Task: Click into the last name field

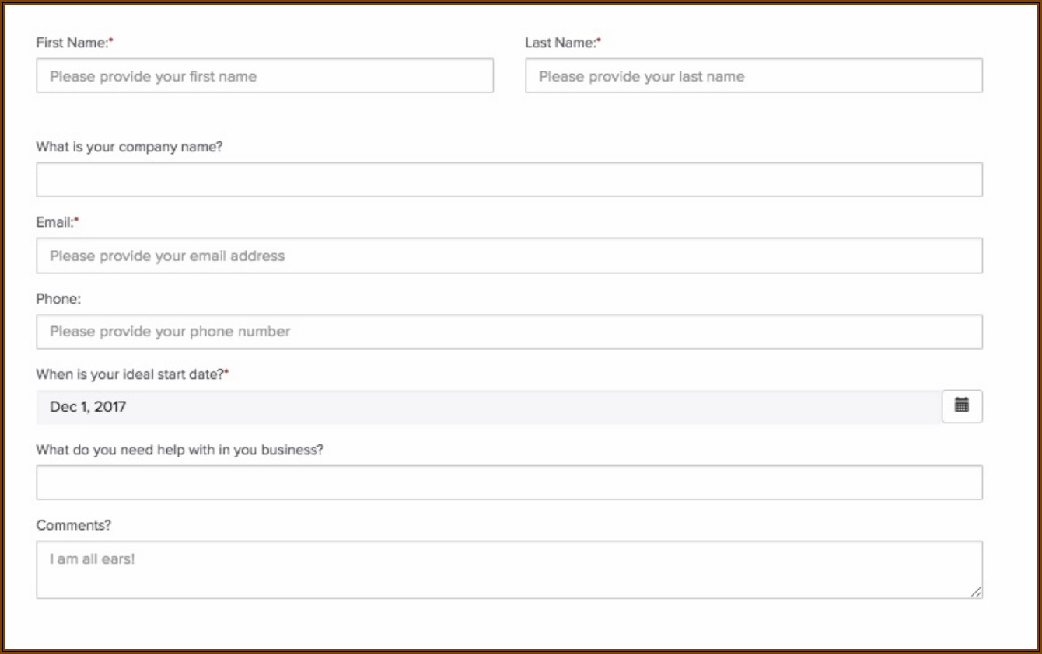Action: (x=754, y=76)
